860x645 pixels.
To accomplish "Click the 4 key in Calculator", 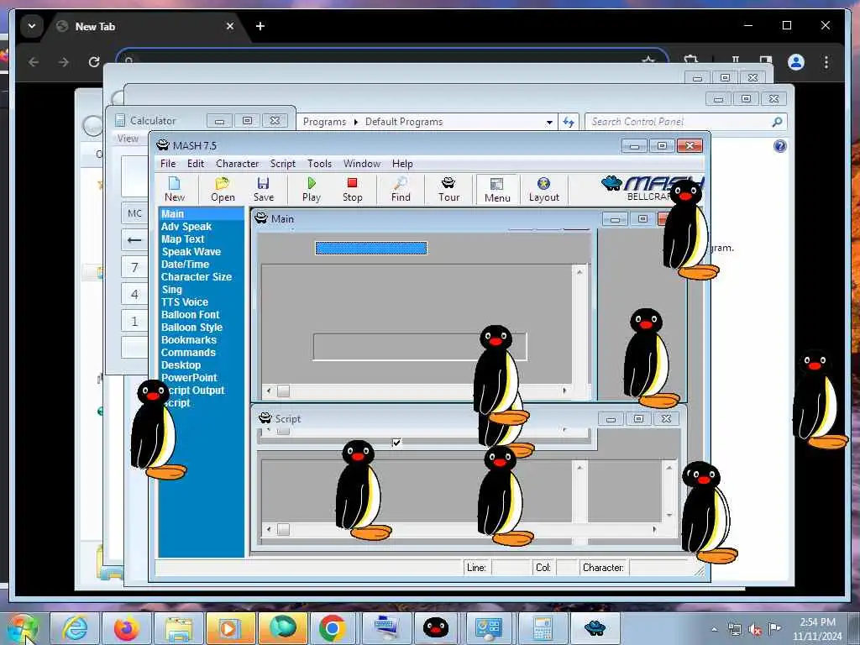I will [x=134, y=294].
